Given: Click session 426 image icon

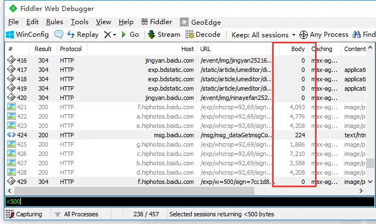Looking at the screenshot, I should pyautogui.click(x=12, y=154).
